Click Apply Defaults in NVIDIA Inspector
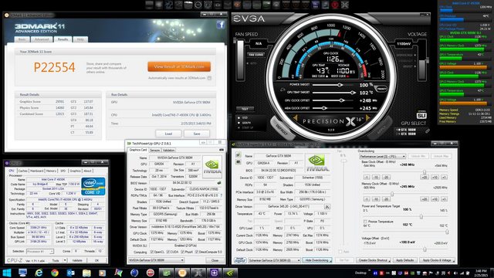Viewport: 494px width, 278px height. click(404, 260)
